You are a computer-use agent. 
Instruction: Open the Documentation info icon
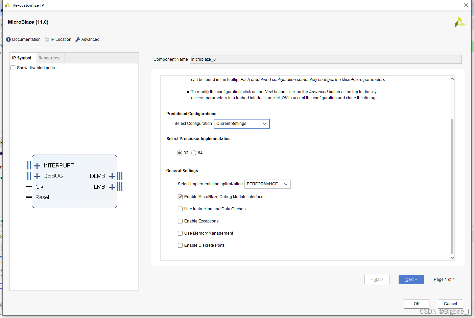[8, 39]
